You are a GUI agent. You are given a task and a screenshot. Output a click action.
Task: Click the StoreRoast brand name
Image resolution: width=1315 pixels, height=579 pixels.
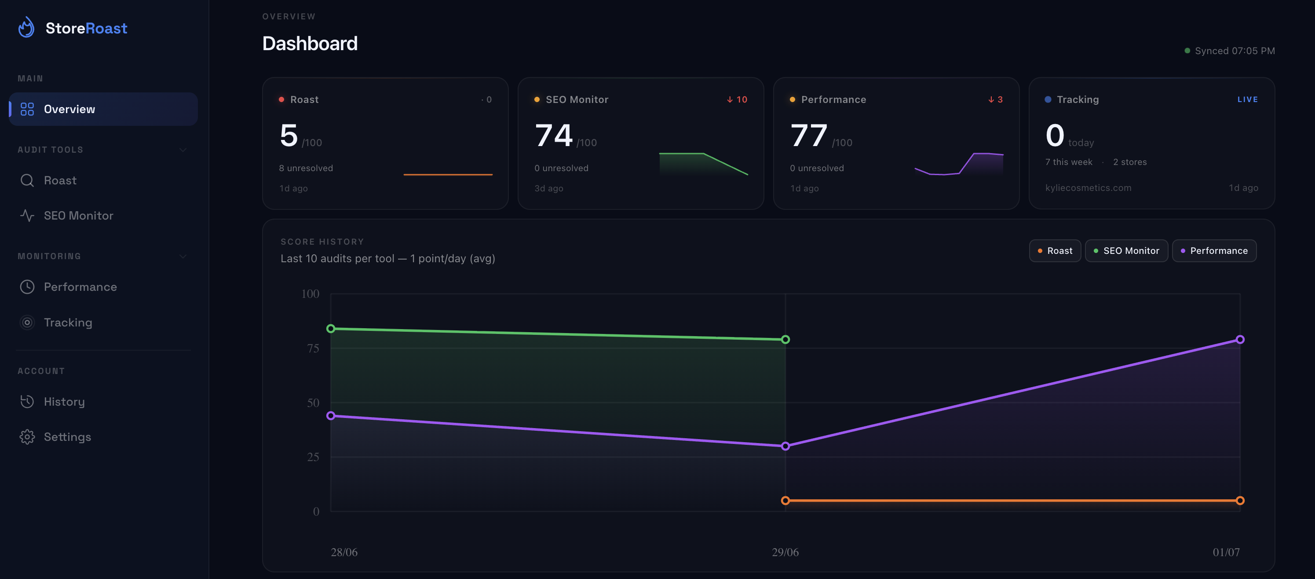(x=86, y=28)
